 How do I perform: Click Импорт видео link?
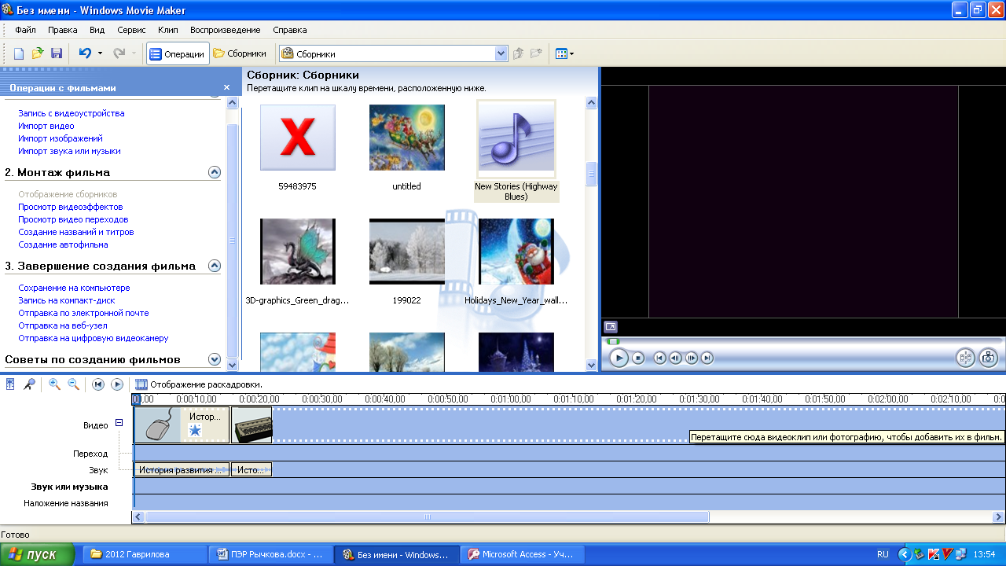point(46,126)
